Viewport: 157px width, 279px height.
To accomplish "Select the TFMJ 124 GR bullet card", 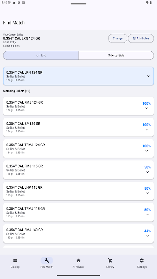I will [x=78, y=149].
